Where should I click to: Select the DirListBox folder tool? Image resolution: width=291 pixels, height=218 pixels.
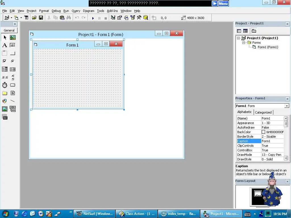coord(5,93)
